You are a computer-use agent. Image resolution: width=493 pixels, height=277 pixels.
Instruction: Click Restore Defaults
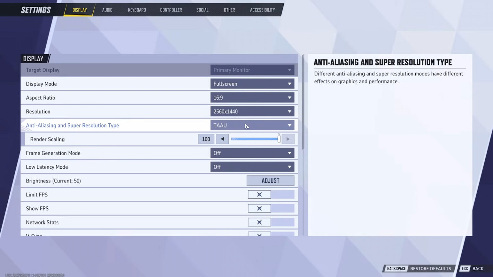pos(431,268)
